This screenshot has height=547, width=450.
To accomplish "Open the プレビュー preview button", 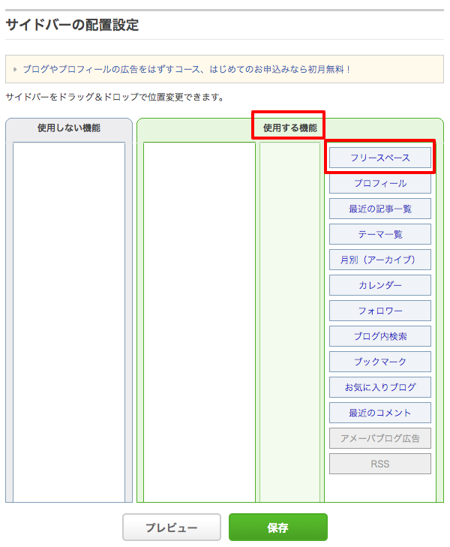I will click(x=172, y=527).
